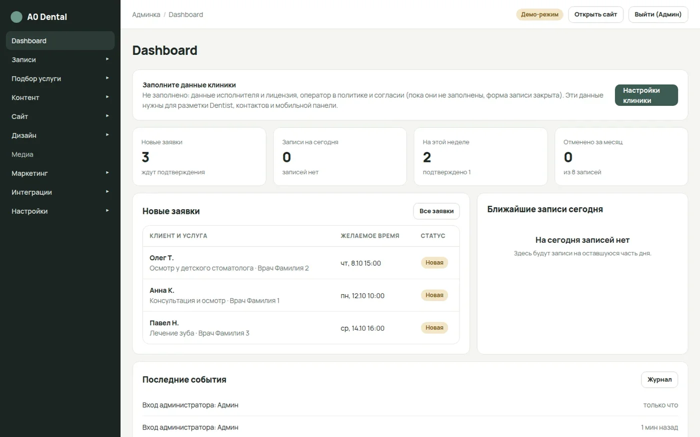Image resolution: width=700 pixels, height=437 pixels.
Task: View all requests via Все заявки
Action: tap(436, 211)
